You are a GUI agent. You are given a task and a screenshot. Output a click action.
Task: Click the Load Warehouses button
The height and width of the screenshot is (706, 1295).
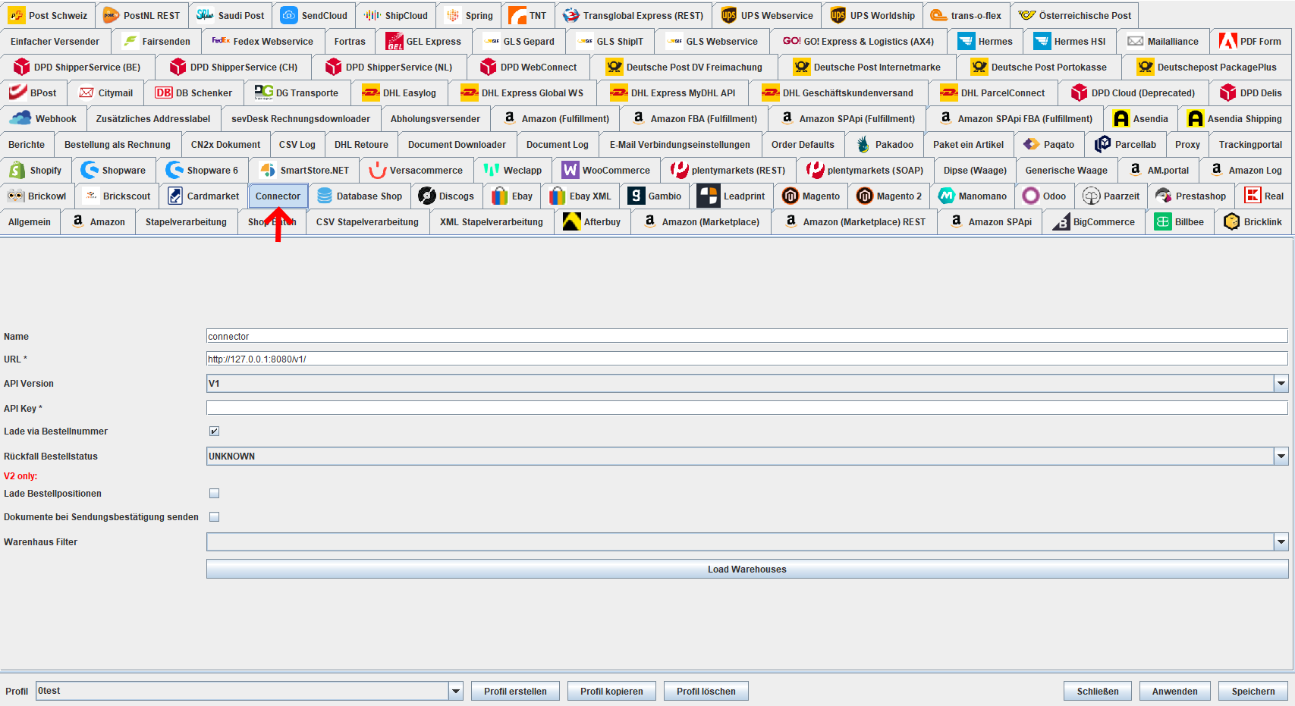click(747, 569)
